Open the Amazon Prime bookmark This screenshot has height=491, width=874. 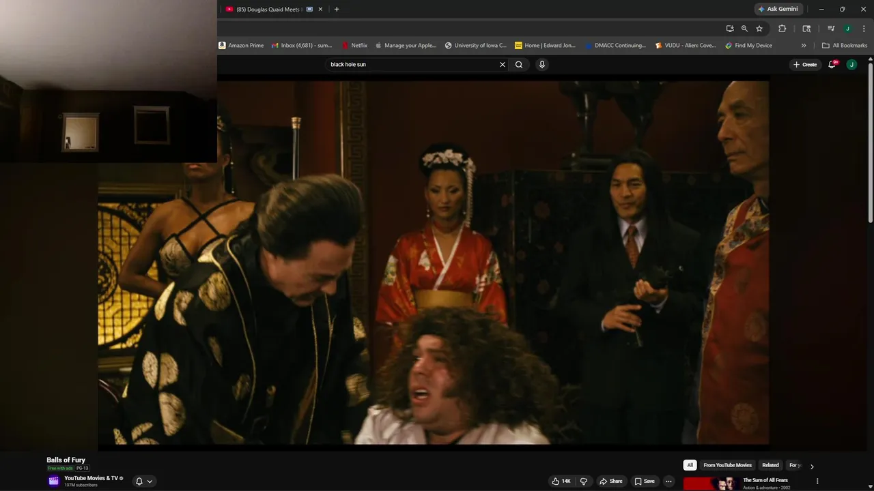pyautogui.click(x=241, y=46)
